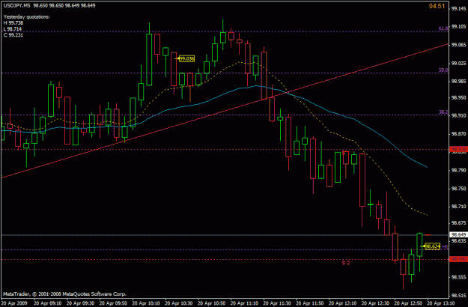Click the 98.710 price axis label
This screenshot has width=468, height=307.
(459, 207)
